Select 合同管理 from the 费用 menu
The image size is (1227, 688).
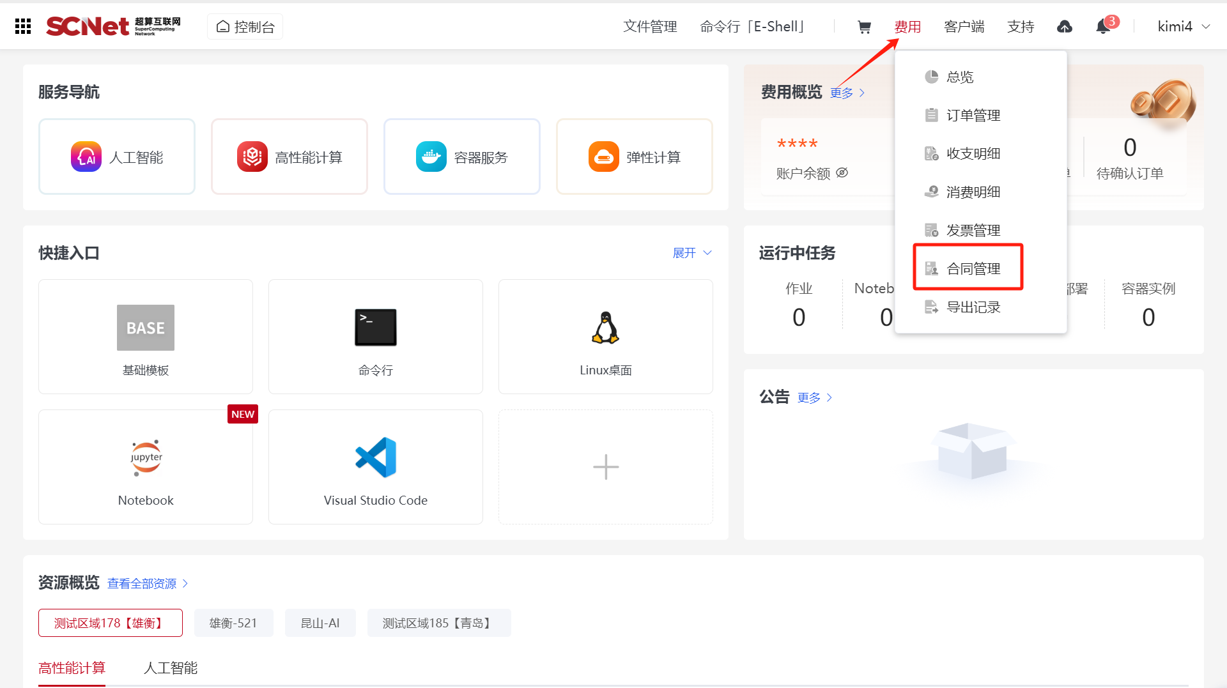coord(973,269)
